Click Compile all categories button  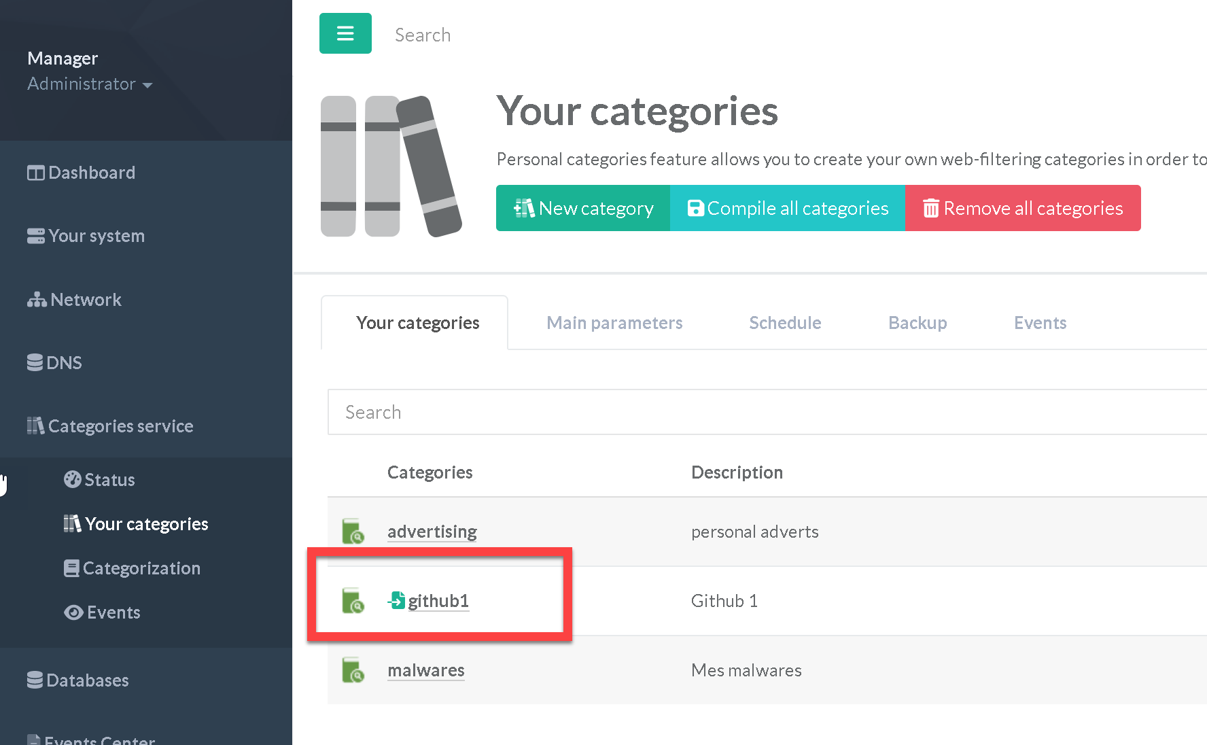point(788,208)
